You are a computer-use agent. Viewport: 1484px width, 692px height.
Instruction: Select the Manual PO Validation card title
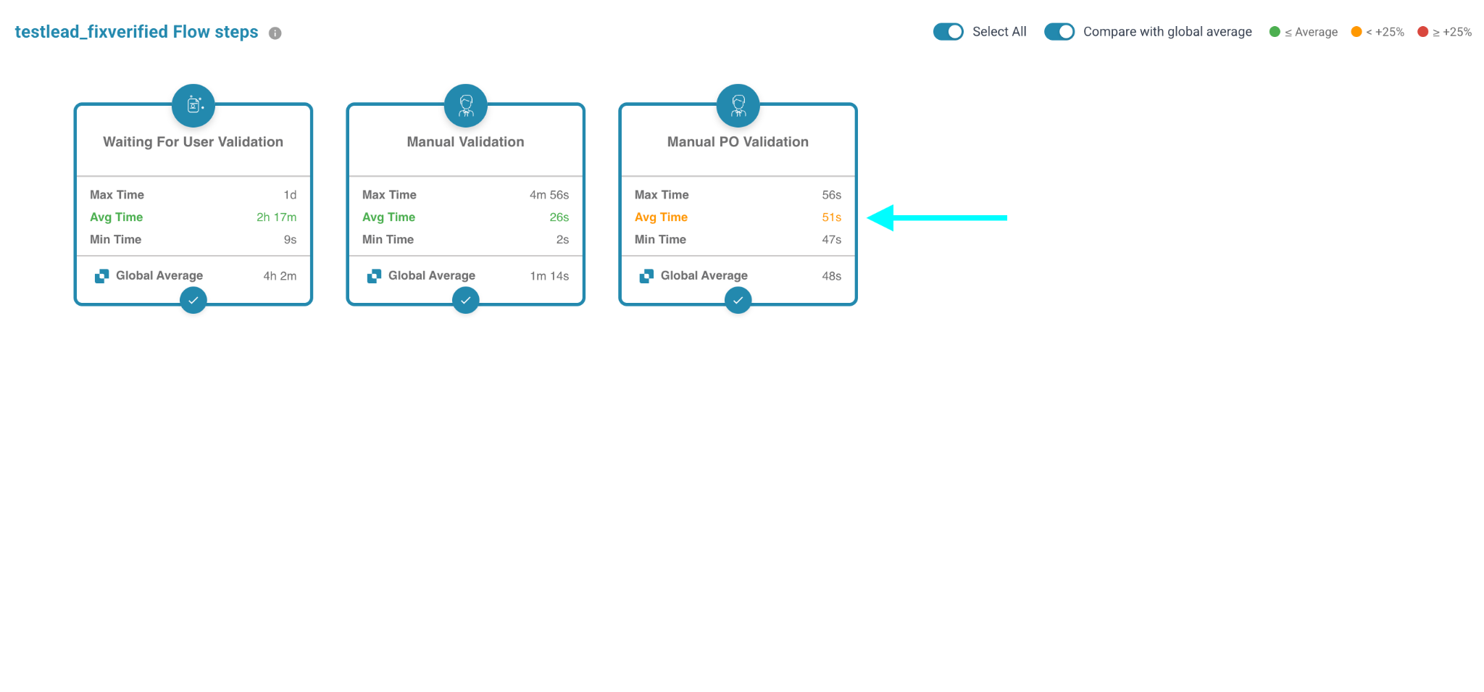pyautogui.click(x=738, y=142)
